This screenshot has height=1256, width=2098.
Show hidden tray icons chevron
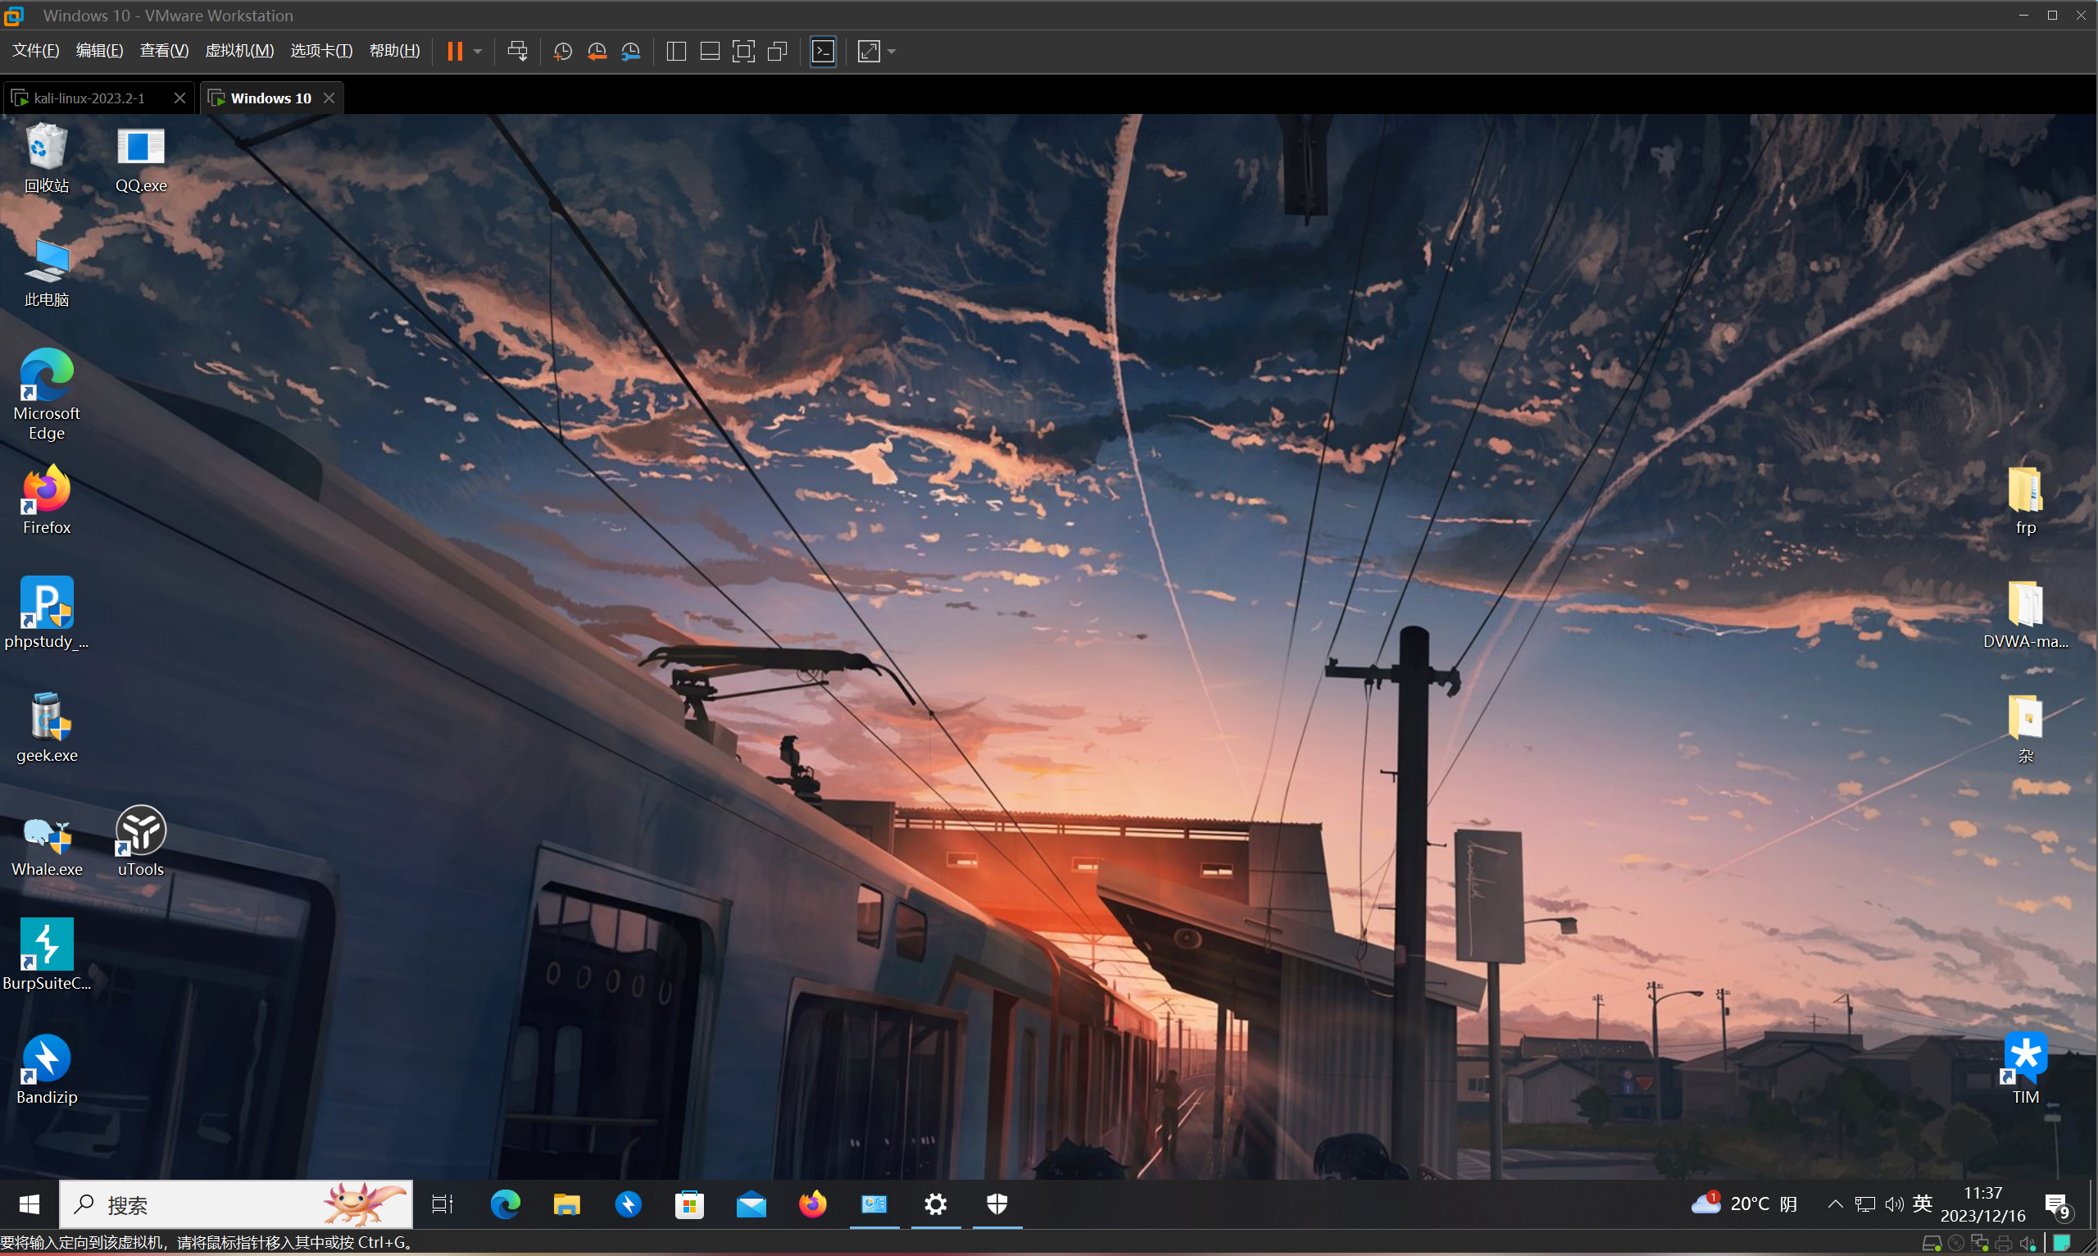(x=1835, y=1204)
